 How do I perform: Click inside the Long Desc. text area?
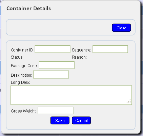coord(71,95)
